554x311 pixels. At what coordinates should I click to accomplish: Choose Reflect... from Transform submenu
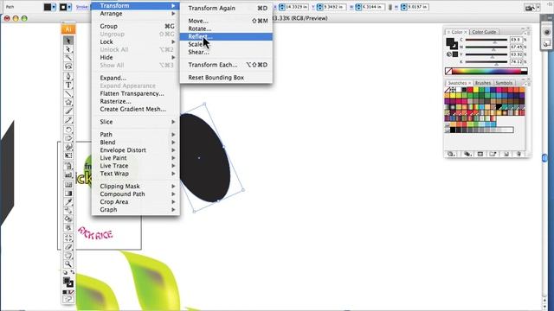[226, 36]
